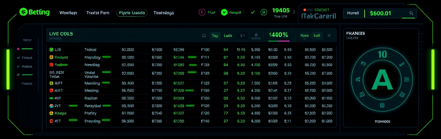
Task: Click the F140 cell in last row
Action: (205, 121)
